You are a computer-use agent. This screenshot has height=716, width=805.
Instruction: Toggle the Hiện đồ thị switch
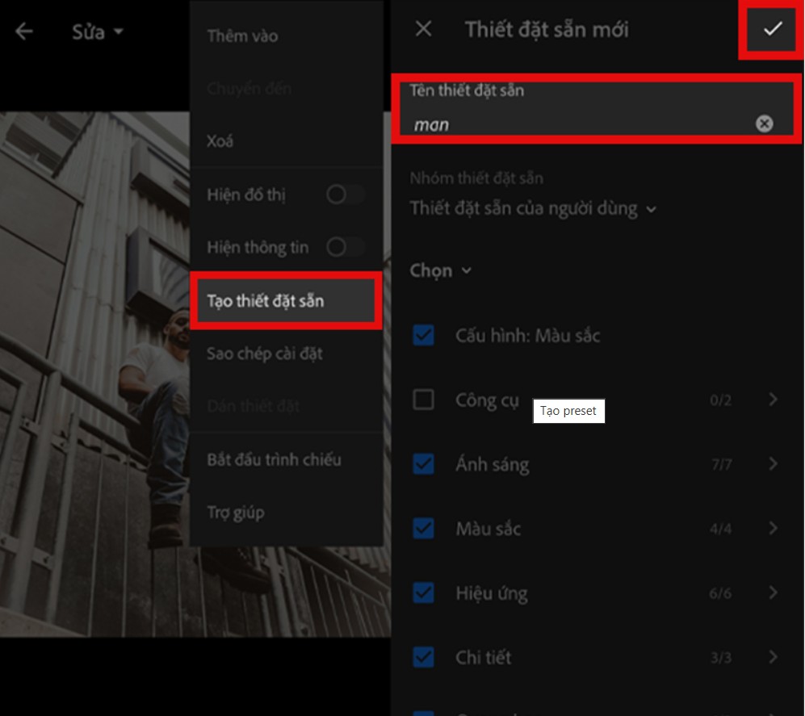[x=345, y=195]
